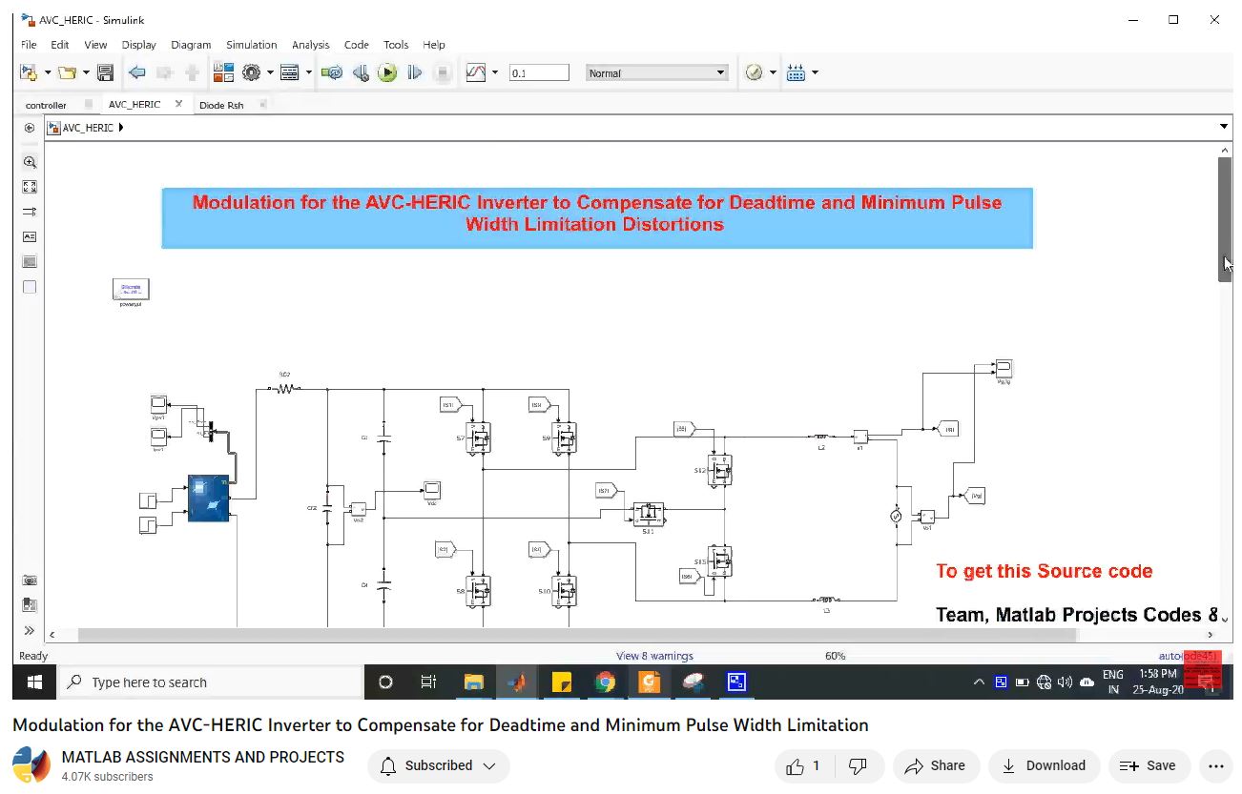Open the File menu

point(29,45)
